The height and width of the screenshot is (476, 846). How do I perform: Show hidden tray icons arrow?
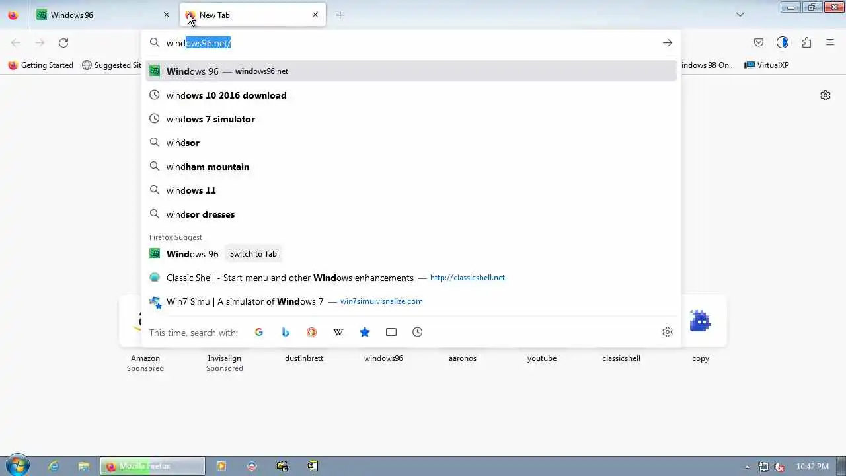click(x=748, y=467)
